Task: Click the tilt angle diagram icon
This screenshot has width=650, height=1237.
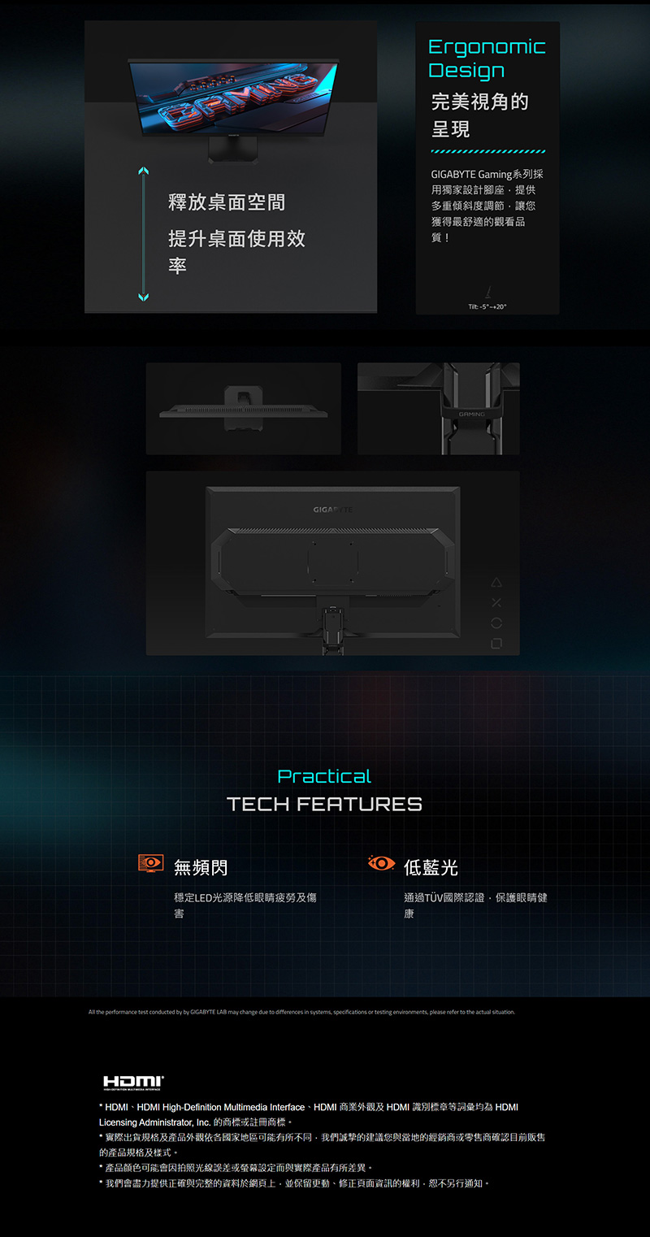Action: (487, 291)
